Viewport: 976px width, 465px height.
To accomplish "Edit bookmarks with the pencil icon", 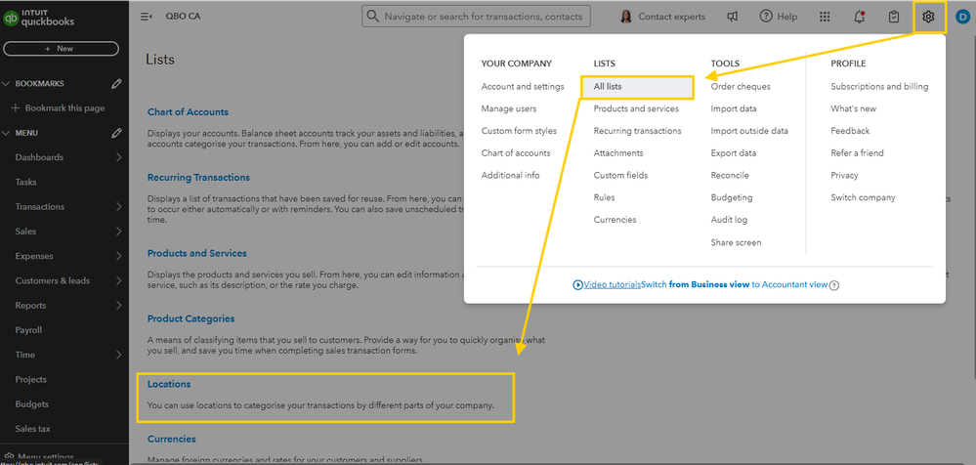I will tap(116, 83).
